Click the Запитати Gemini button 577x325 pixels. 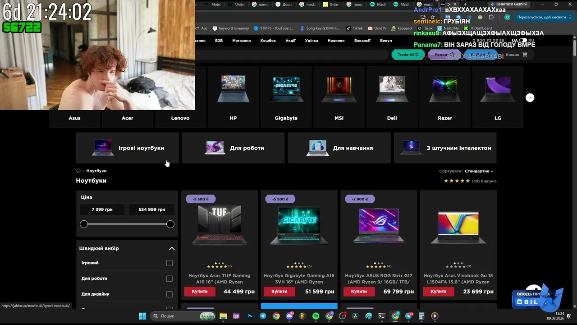[x=508, y=5]
